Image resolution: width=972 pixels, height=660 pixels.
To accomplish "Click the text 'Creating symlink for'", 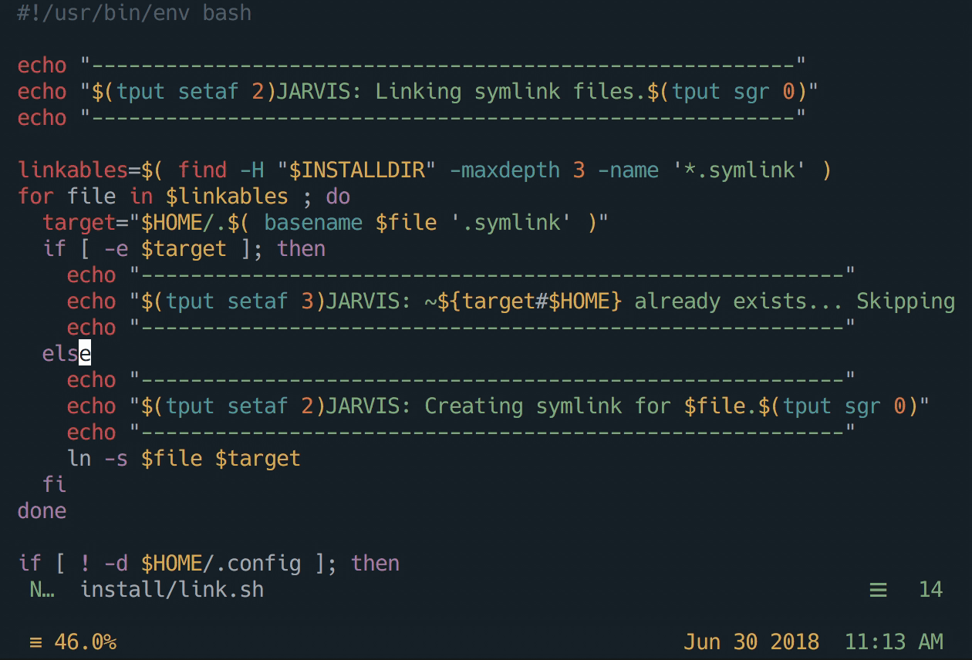I will (548, 406).
